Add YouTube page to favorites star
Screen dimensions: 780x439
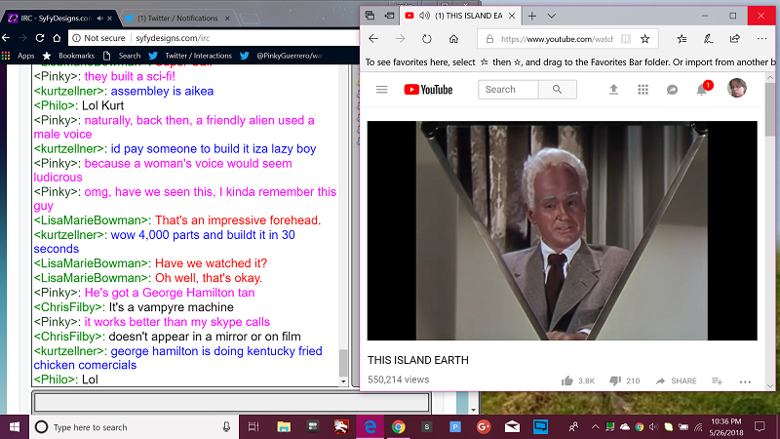pos(645,39)
